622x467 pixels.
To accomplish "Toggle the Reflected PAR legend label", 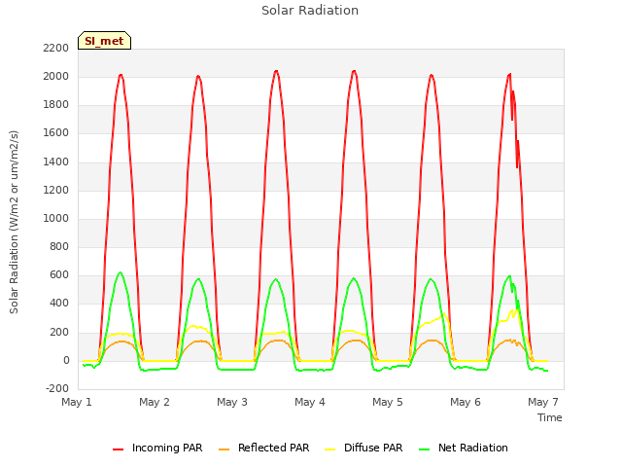I will tap(273, 448).
